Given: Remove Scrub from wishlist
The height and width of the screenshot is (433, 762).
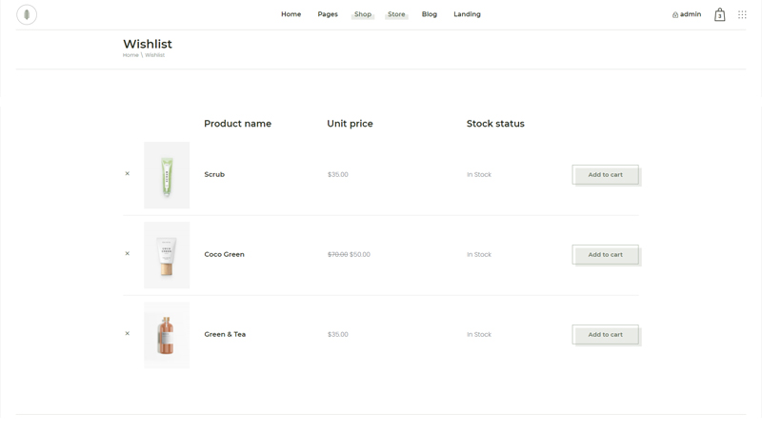Looking at the screenshot, I should [x=128, y=174].
